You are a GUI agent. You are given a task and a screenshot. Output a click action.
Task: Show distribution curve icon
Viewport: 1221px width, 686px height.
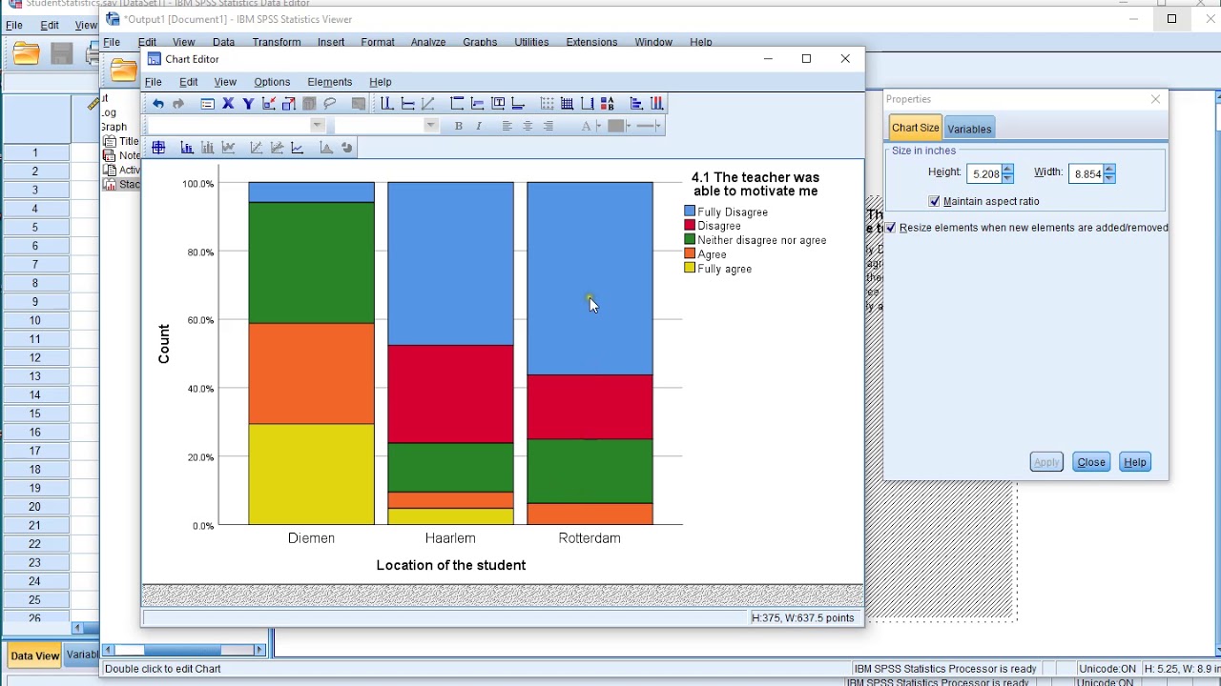pos(326,148)
